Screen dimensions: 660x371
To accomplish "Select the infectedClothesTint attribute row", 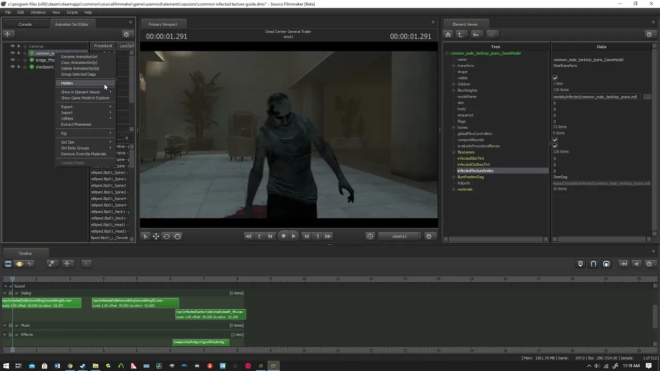I will tap(473, 164).
